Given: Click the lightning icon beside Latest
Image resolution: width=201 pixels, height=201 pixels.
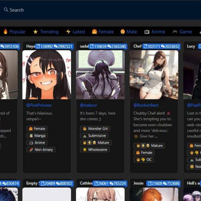Looking at the screenshot, I should coord(68,32).
